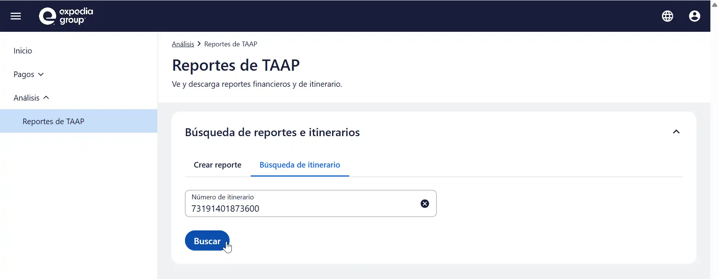Screen dimensions: 719x279
Task: Click the scrollbar up arrow
Action: pos(715,5)
